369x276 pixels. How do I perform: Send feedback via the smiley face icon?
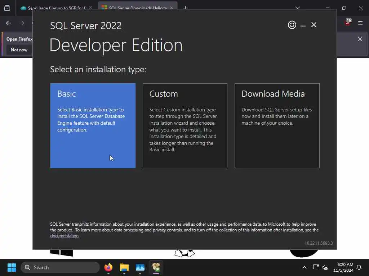pyautogui.click(x=292, y=25)
